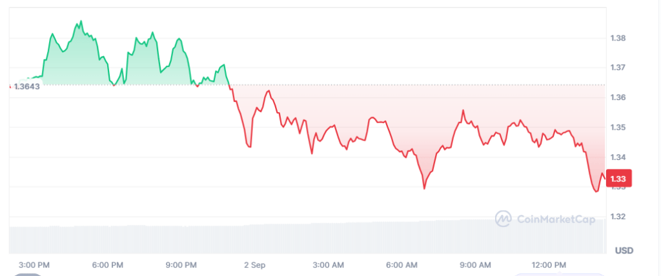Screen dimensions: 661x276
Task: Click the 9:00 PM time axis label
Action: [x=181, y=265]
